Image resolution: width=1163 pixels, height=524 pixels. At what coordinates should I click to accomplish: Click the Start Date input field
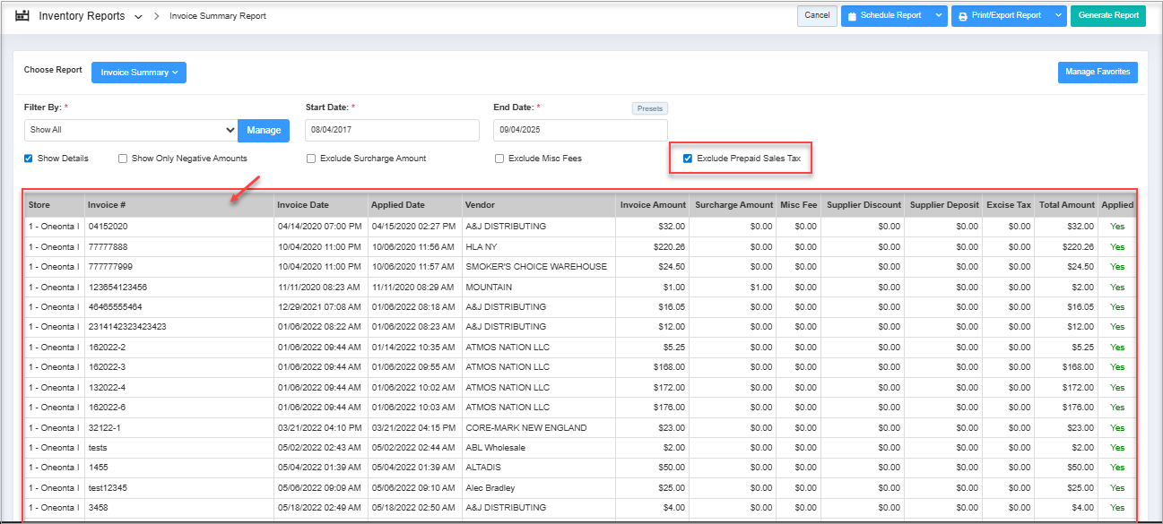392,130
